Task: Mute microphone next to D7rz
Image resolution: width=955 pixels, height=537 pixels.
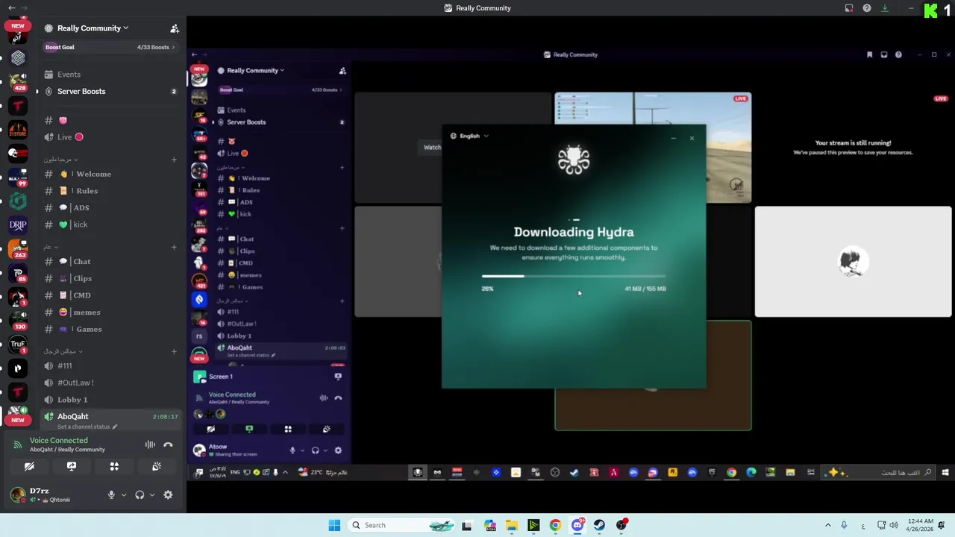Action: click(111, 494)
